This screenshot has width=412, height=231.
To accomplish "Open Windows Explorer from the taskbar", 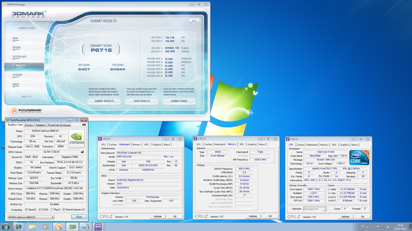I will [x=32, y=227].
